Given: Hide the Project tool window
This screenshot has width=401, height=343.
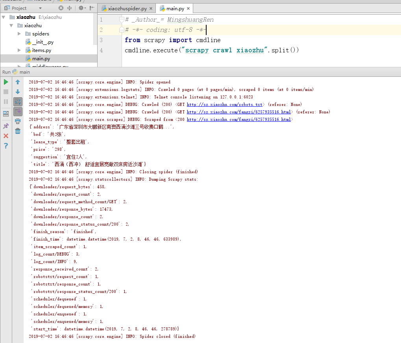Looking at the screenshot, I should 92,8.
